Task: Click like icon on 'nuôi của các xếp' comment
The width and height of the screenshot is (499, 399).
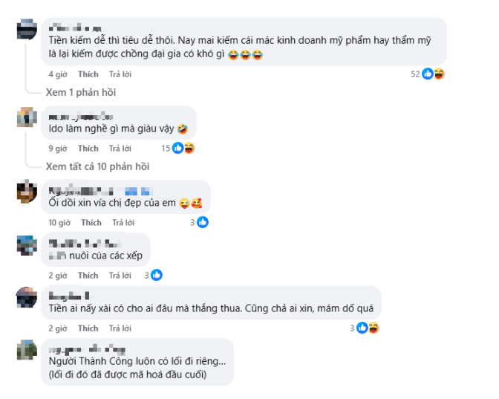Action: click(157, 275)
